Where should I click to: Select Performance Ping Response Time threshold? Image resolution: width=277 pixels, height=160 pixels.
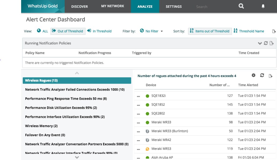coord(66,99)
